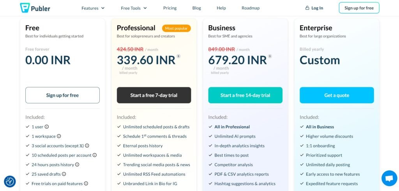Click info icon for free trials feature
Image resolution: width=399 pixels, height=191 pixels.
pyautogui.click(x=86, y=184)
